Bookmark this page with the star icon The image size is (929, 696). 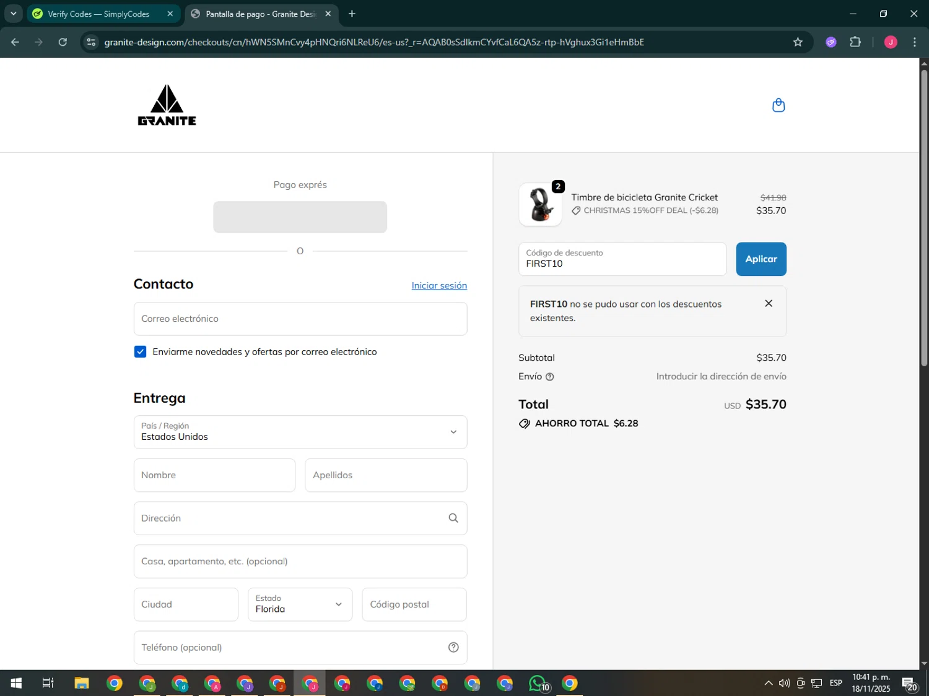(x=798, y=42)
